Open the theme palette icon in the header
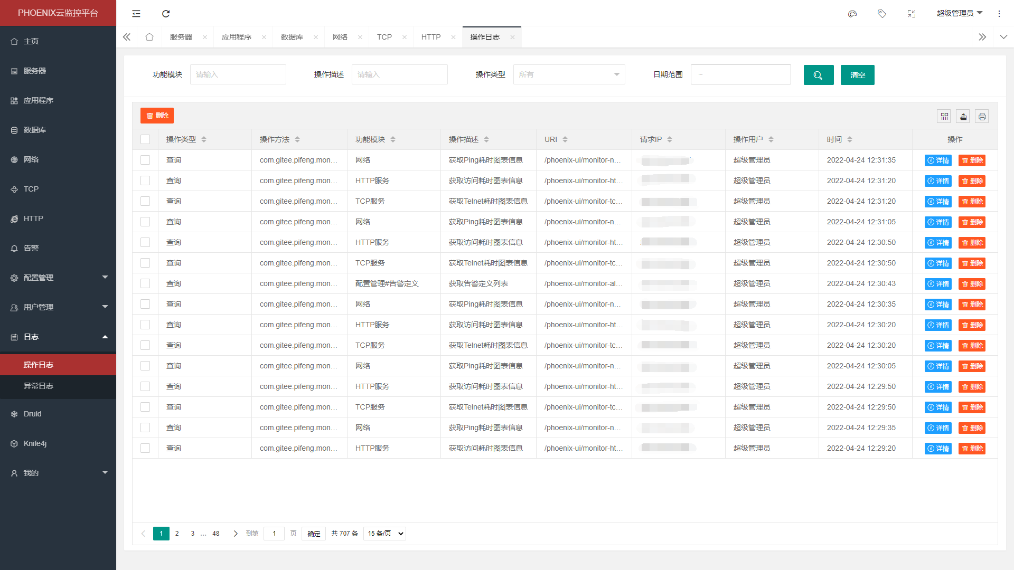The height and width of the screenshot is (570, 1014). point(852,14)
